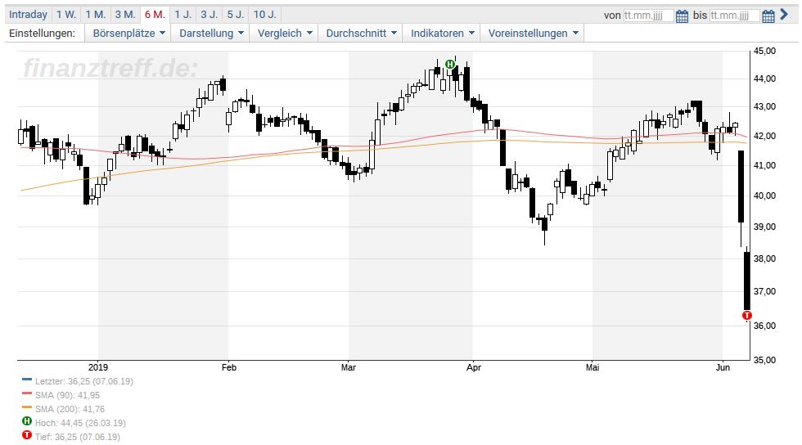Select the 10 J. timeframe tab

pos(265,15)
